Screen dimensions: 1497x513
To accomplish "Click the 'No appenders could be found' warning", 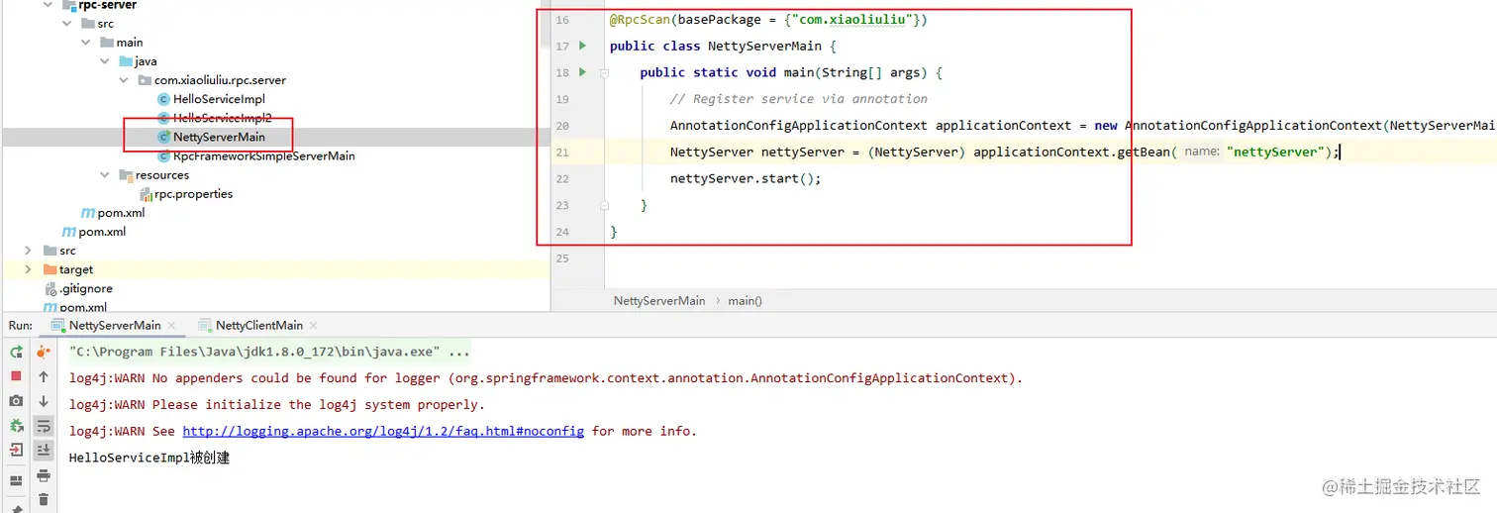I will point(546,377).
